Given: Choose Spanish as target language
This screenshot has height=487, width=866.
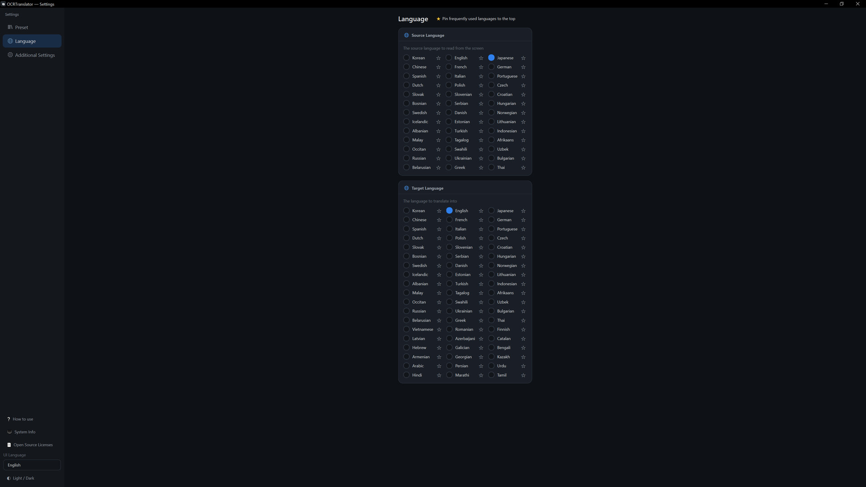Looking at the screenshot, I should pos(406,229).
